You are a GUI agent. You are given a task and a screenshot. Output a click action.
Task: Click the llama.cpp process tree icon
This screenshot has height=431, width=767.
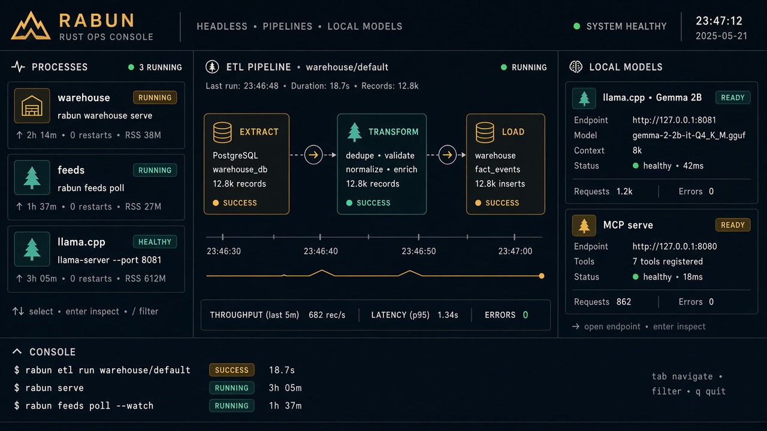pos(32,250)
